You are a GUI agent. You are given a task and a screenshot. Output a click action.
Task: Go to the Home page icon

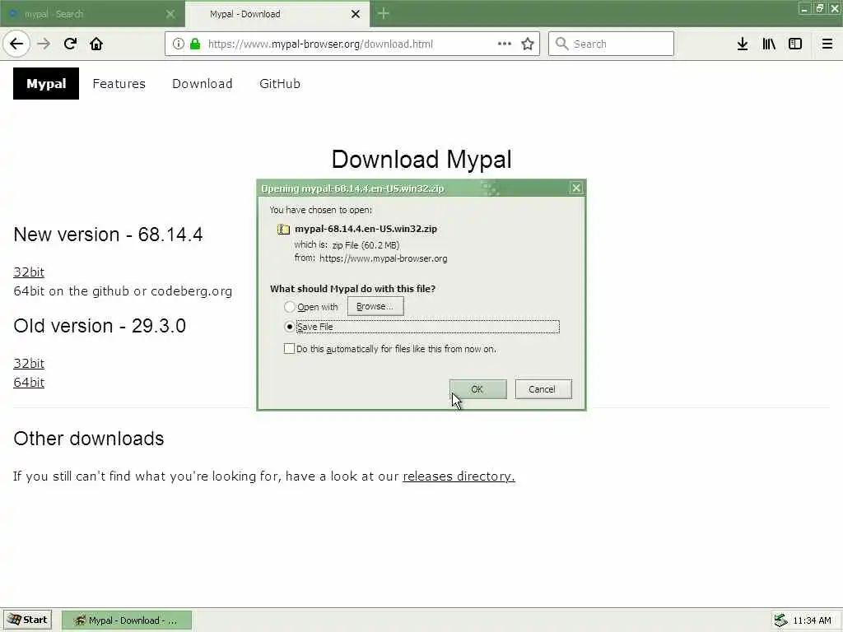(96, 44)
